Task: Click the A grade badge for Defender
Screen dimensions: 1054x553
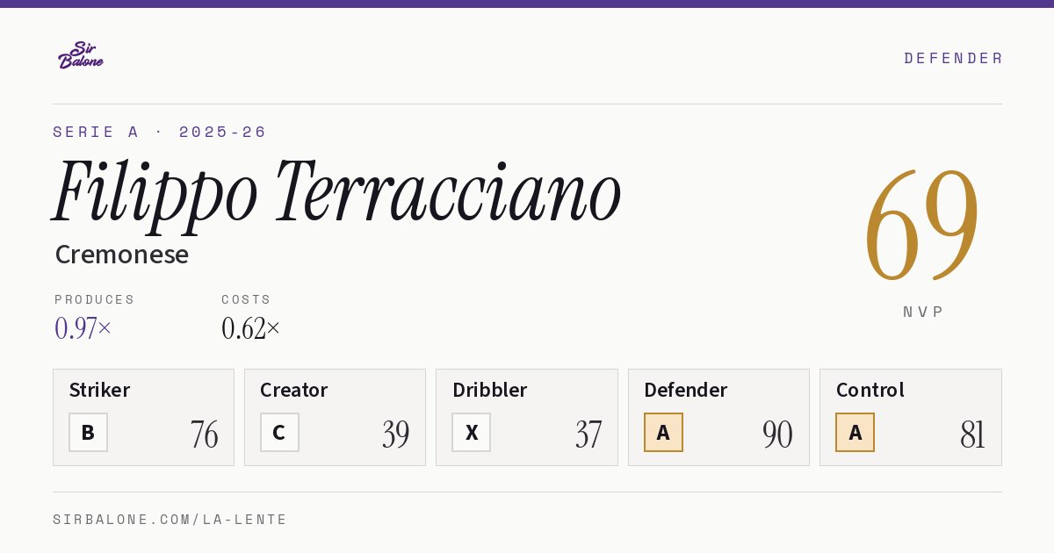Action: point(663,432)
